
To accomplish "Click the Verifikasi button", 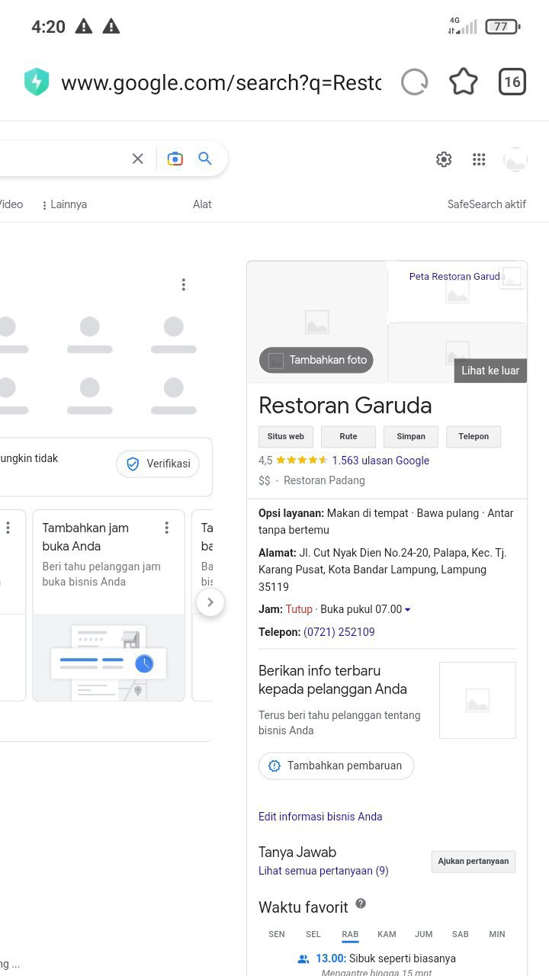I will pyautogui.click(x=158, y=464).
